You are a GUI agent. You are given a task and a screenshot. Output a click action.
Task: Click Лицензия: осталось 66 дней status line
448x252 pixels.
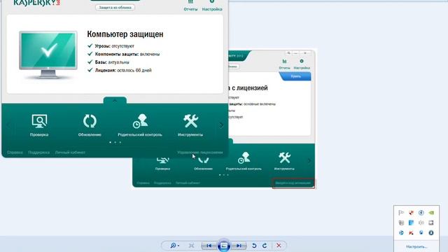[120, 70]
